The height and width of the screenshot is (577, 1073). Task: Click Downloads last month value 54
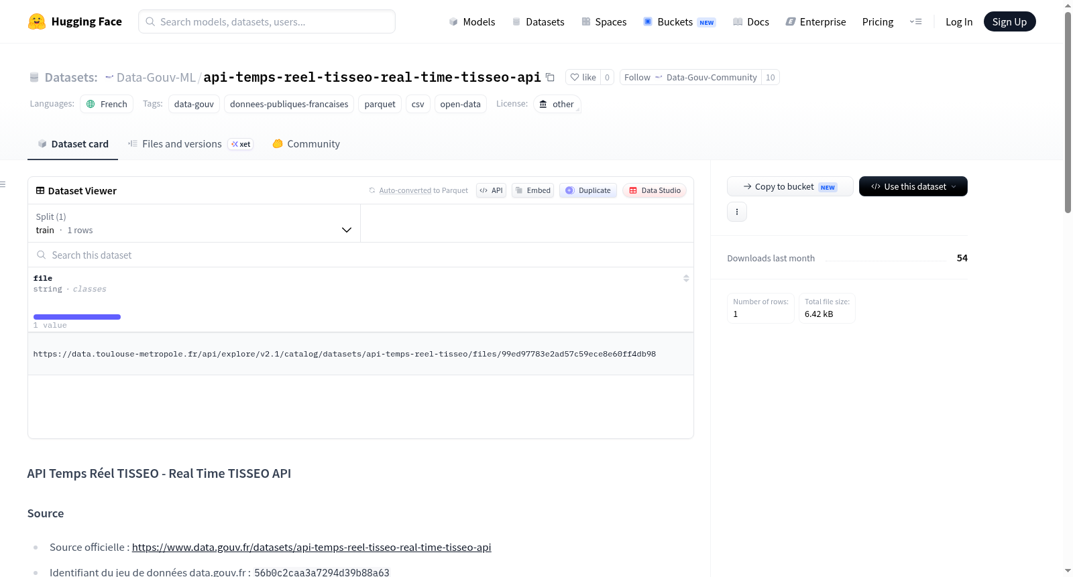(x=962, y=258)
